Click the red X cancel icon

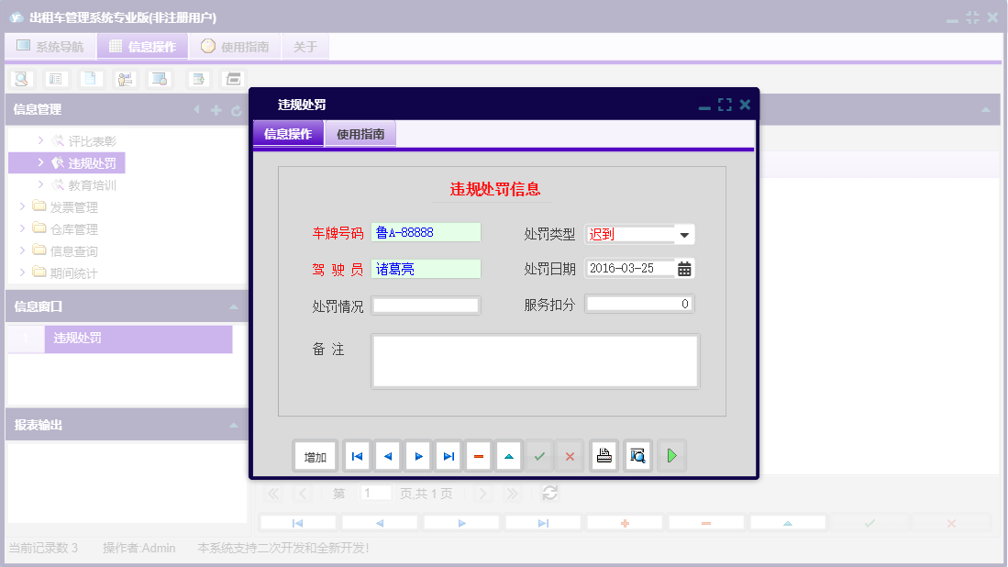point(569,455)
